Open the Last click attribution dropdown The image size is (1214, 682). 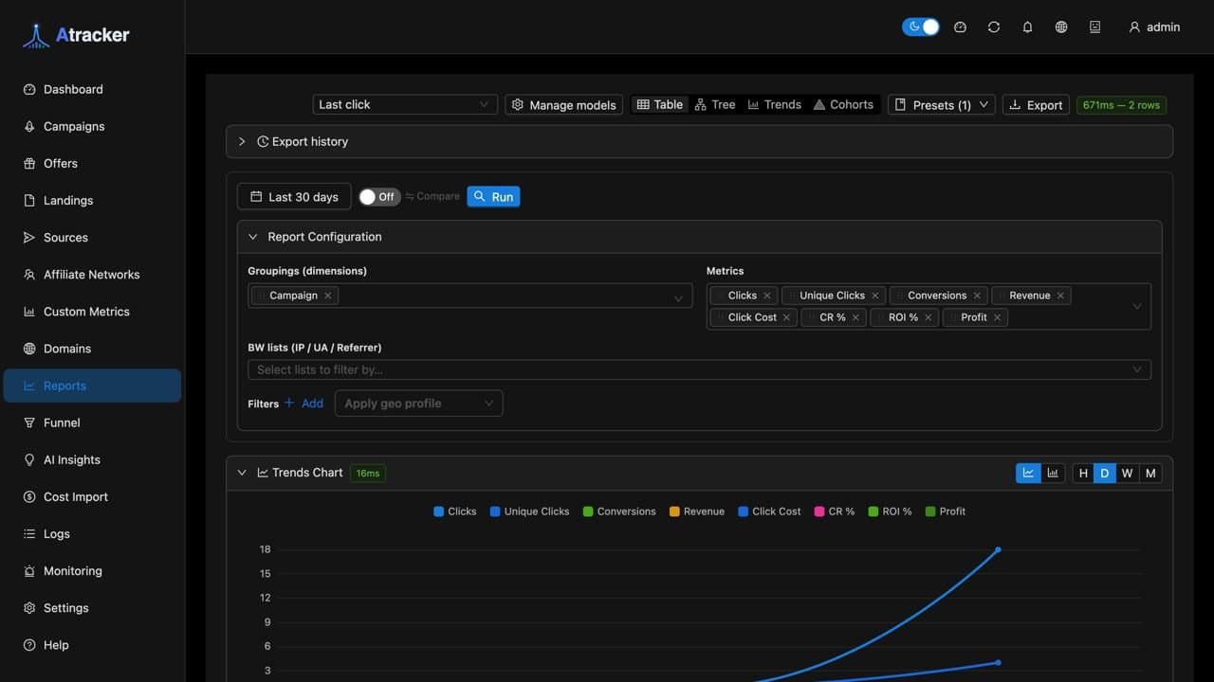pos(405,104)
